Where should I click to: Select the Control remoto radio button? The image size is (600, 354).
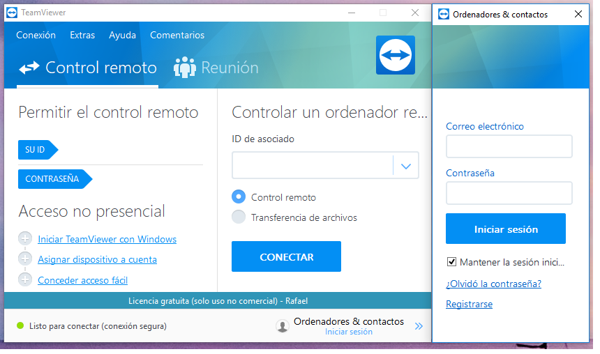tap(239, 197)
